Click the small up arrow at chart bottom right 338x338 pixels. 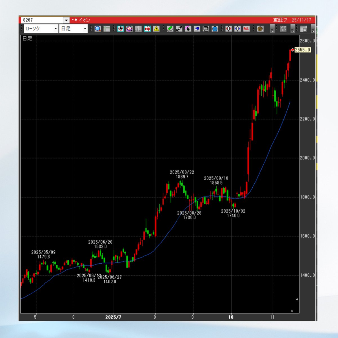292,310
